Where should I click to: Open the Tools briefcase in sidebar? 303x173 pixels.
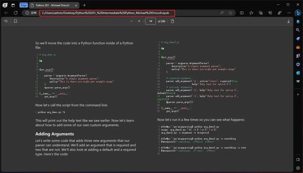click(298, 47)
